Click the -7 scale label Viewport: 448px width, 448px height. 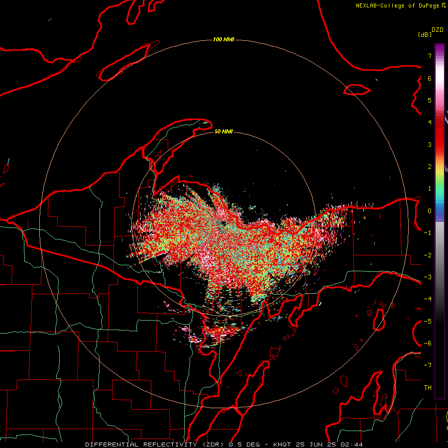pyautogui.click(x=428, y=365)
